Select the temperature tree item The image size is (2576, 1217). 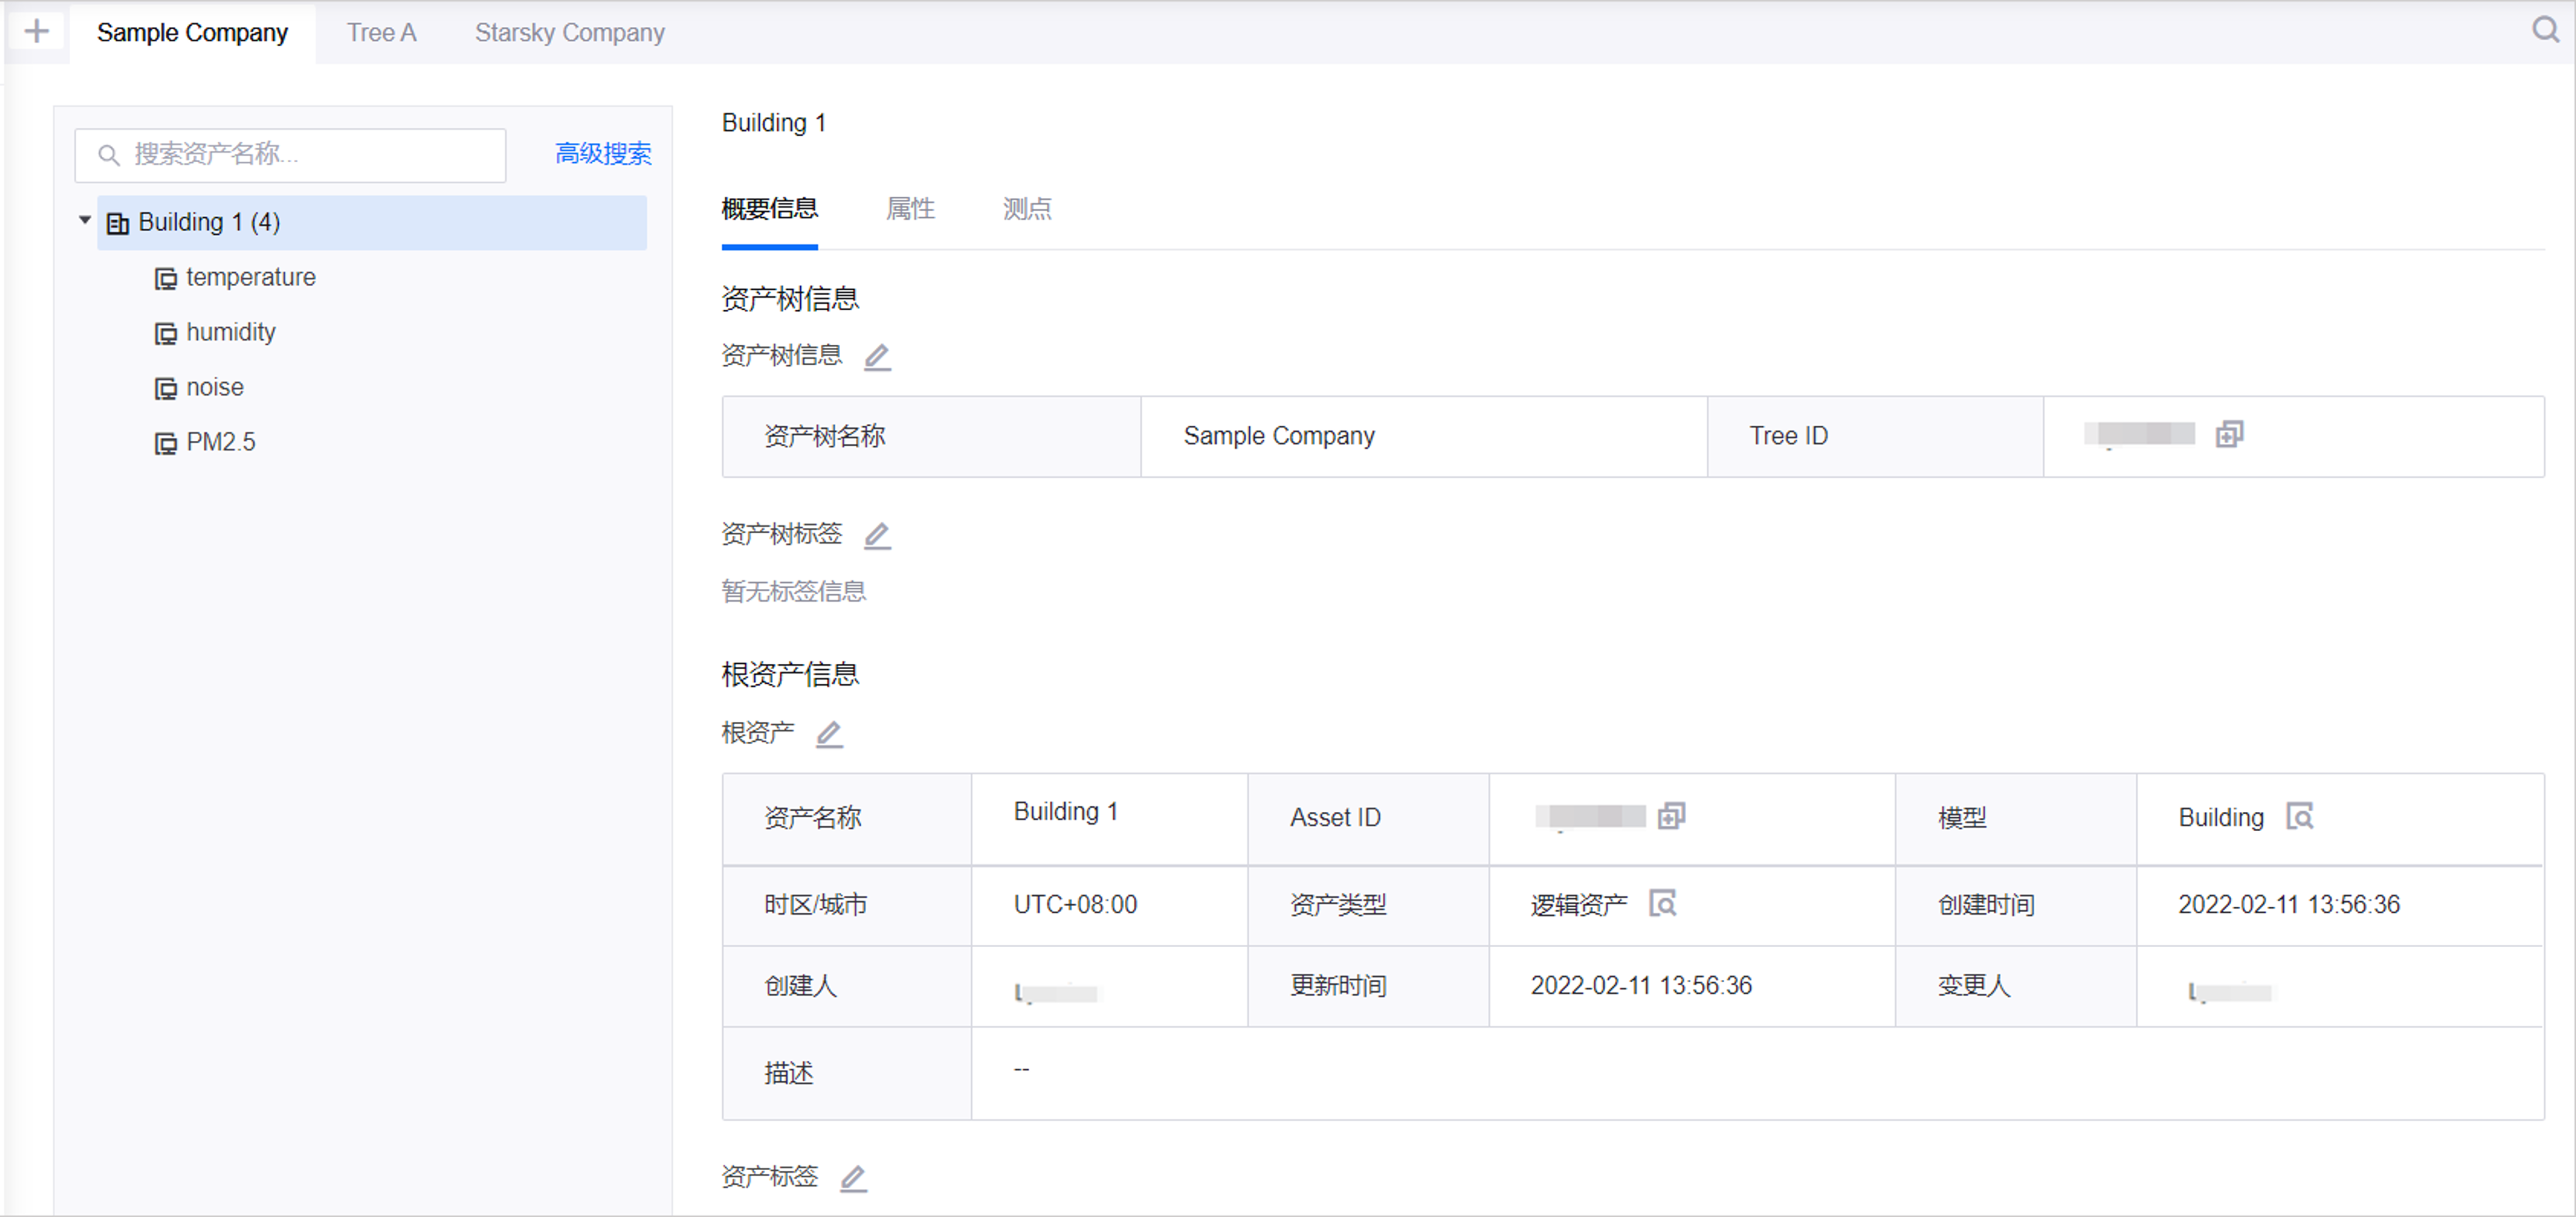click(x=250, y=277)
